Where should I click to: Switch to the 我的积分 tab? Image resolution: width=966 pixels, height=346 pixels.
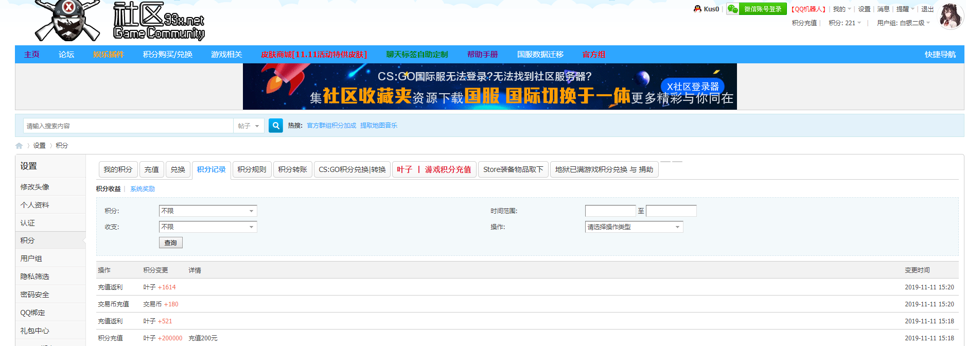coord(118,169)
